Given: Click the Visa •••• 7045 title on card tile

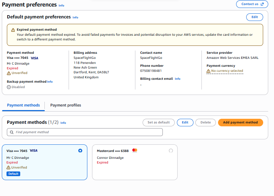Looking at the screenshot, I should [17, 151].
